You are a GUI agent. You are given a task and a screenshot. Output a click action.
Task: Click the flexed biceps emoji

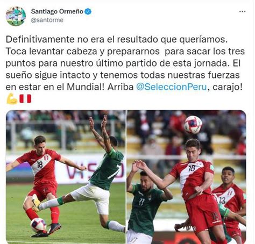coord(12,99)
